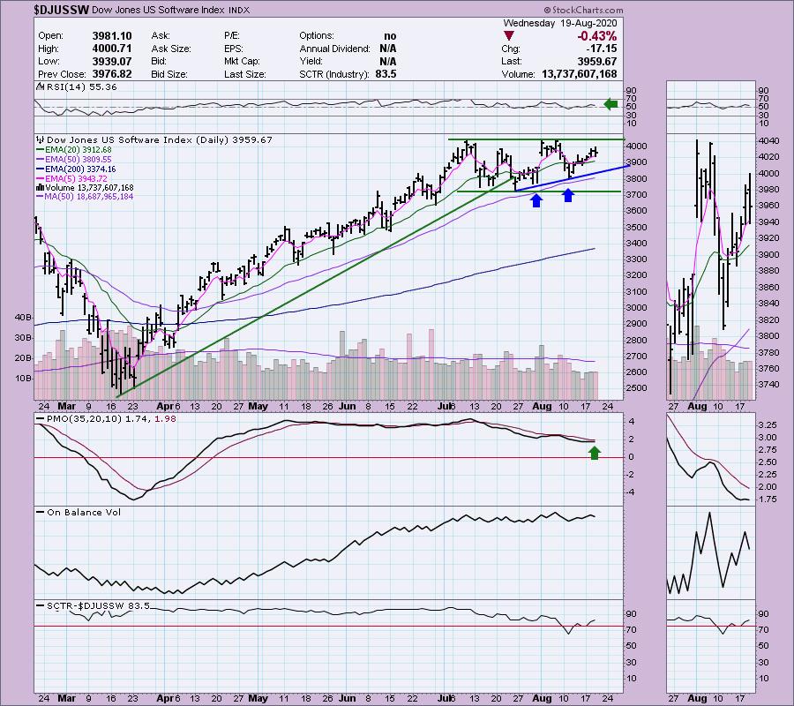Click the -0.43% percent change value
This screenshot has width=794, height=706.
(x=597, y=36)
